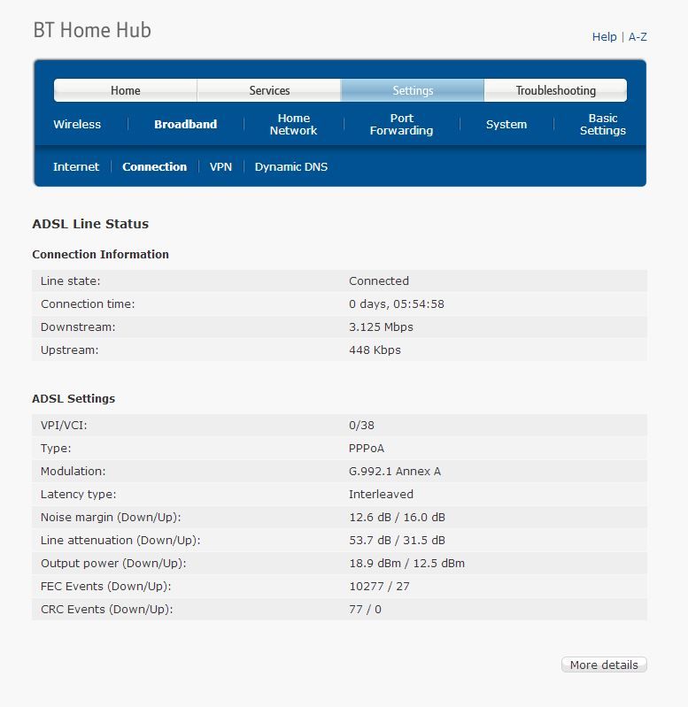Select latency type 'Interleaved'
The width and height of the screenshot is (688, 707).
[x=381, y=494]
